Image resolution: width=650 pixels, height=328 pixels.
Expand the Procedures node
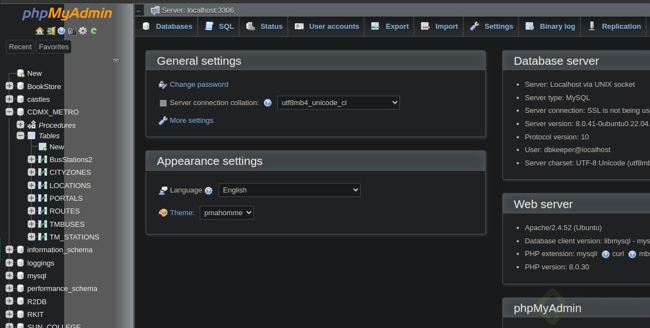pyautogui.click(x=20, y=124)
